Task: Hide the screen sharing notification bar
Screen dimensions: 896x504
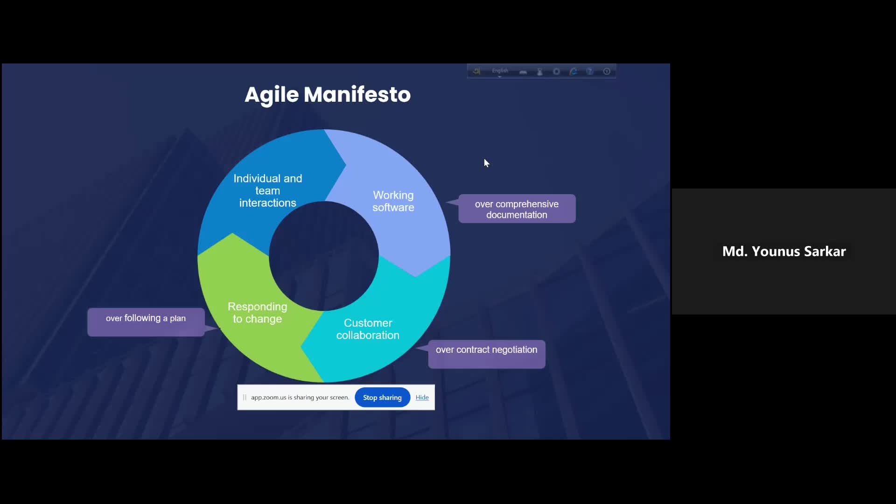Action: point(422,398)
